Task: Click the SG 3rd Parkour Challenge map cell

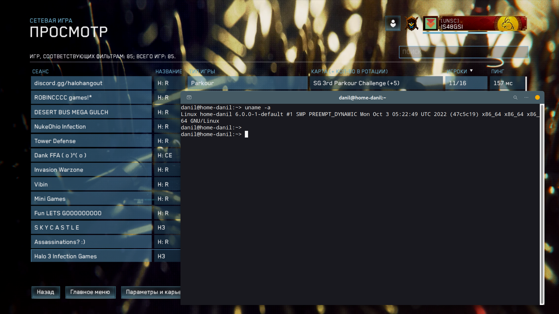Action: [376, 83]
